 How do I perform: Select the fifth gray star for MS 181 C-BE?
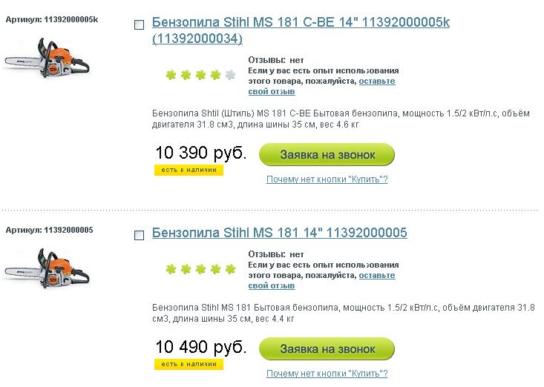[230, 75]
